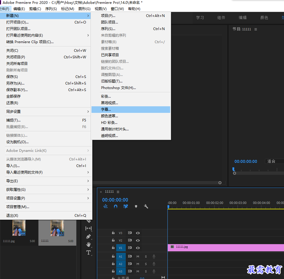The height and width of the screenshot is (279, 284).
Task: Choose 字幕... from the New submenu
Action: point(131,110)
